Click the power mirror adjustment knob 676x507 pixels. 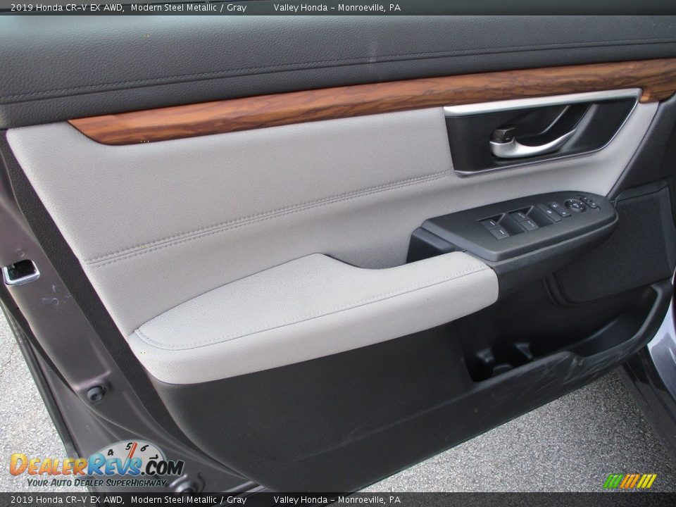click(x=576, y=206)
